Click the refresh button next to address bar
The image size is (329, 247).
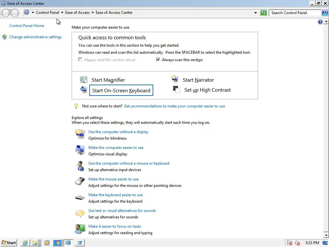click(263, 13)
